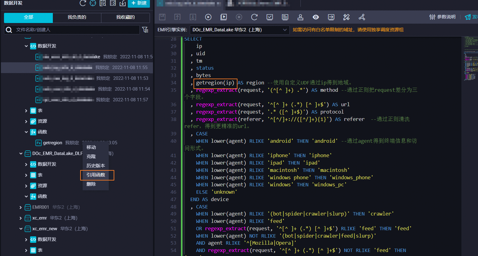Screen dimensions: 478x256
Task: Click the import icon beside 新建
Action: point(123,3)
